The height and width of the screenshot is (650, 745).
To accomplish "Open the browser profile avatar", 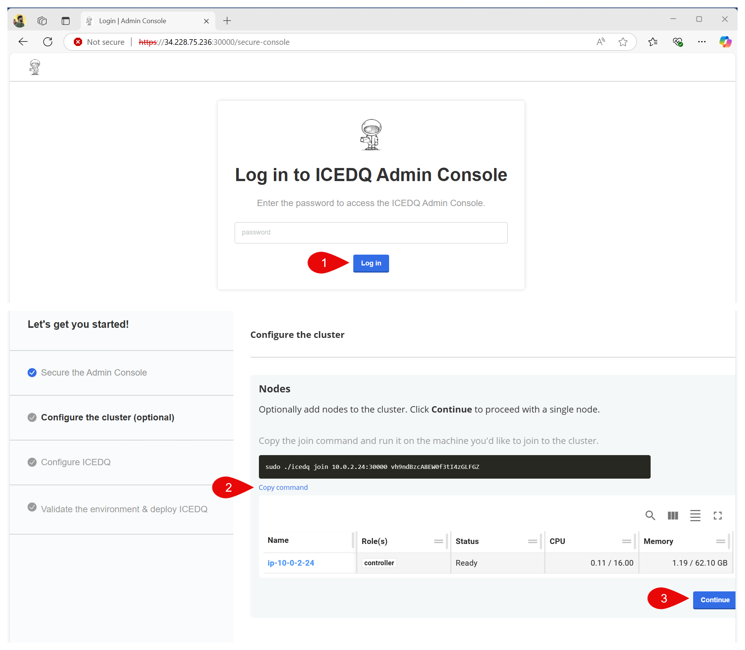I will 19,21.
